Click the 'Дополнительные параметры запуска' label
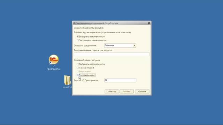 [x=93, y=50]
